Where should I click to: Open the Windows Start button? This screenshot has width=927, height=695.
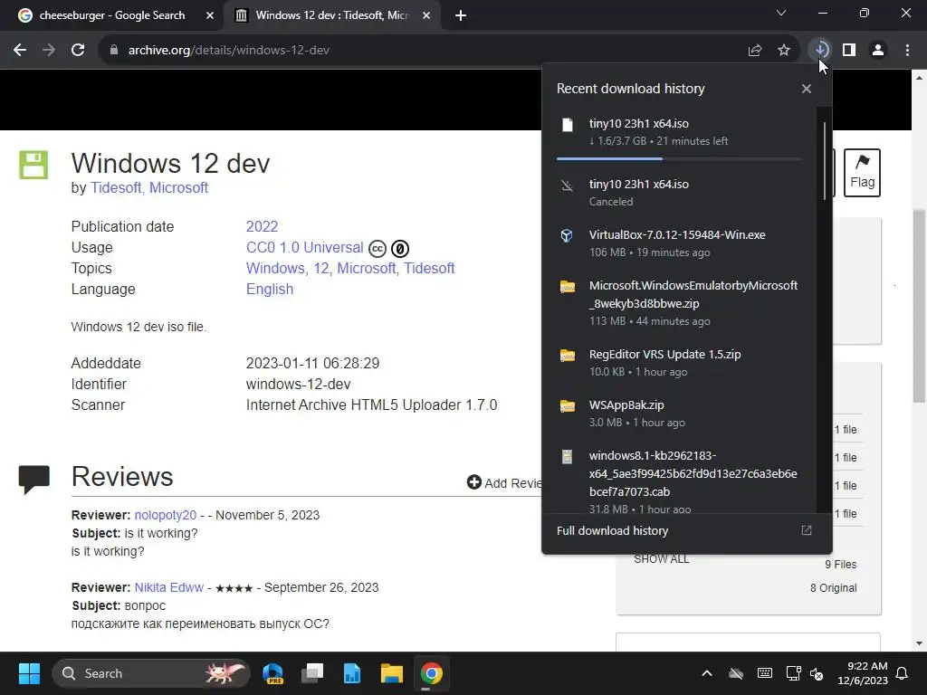(x=29, y=673)
